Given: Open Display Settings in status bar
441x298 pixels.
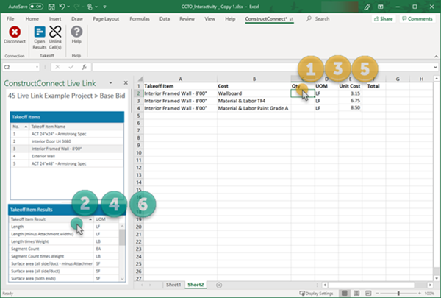Looking at the screenshot, I should 316,294.
